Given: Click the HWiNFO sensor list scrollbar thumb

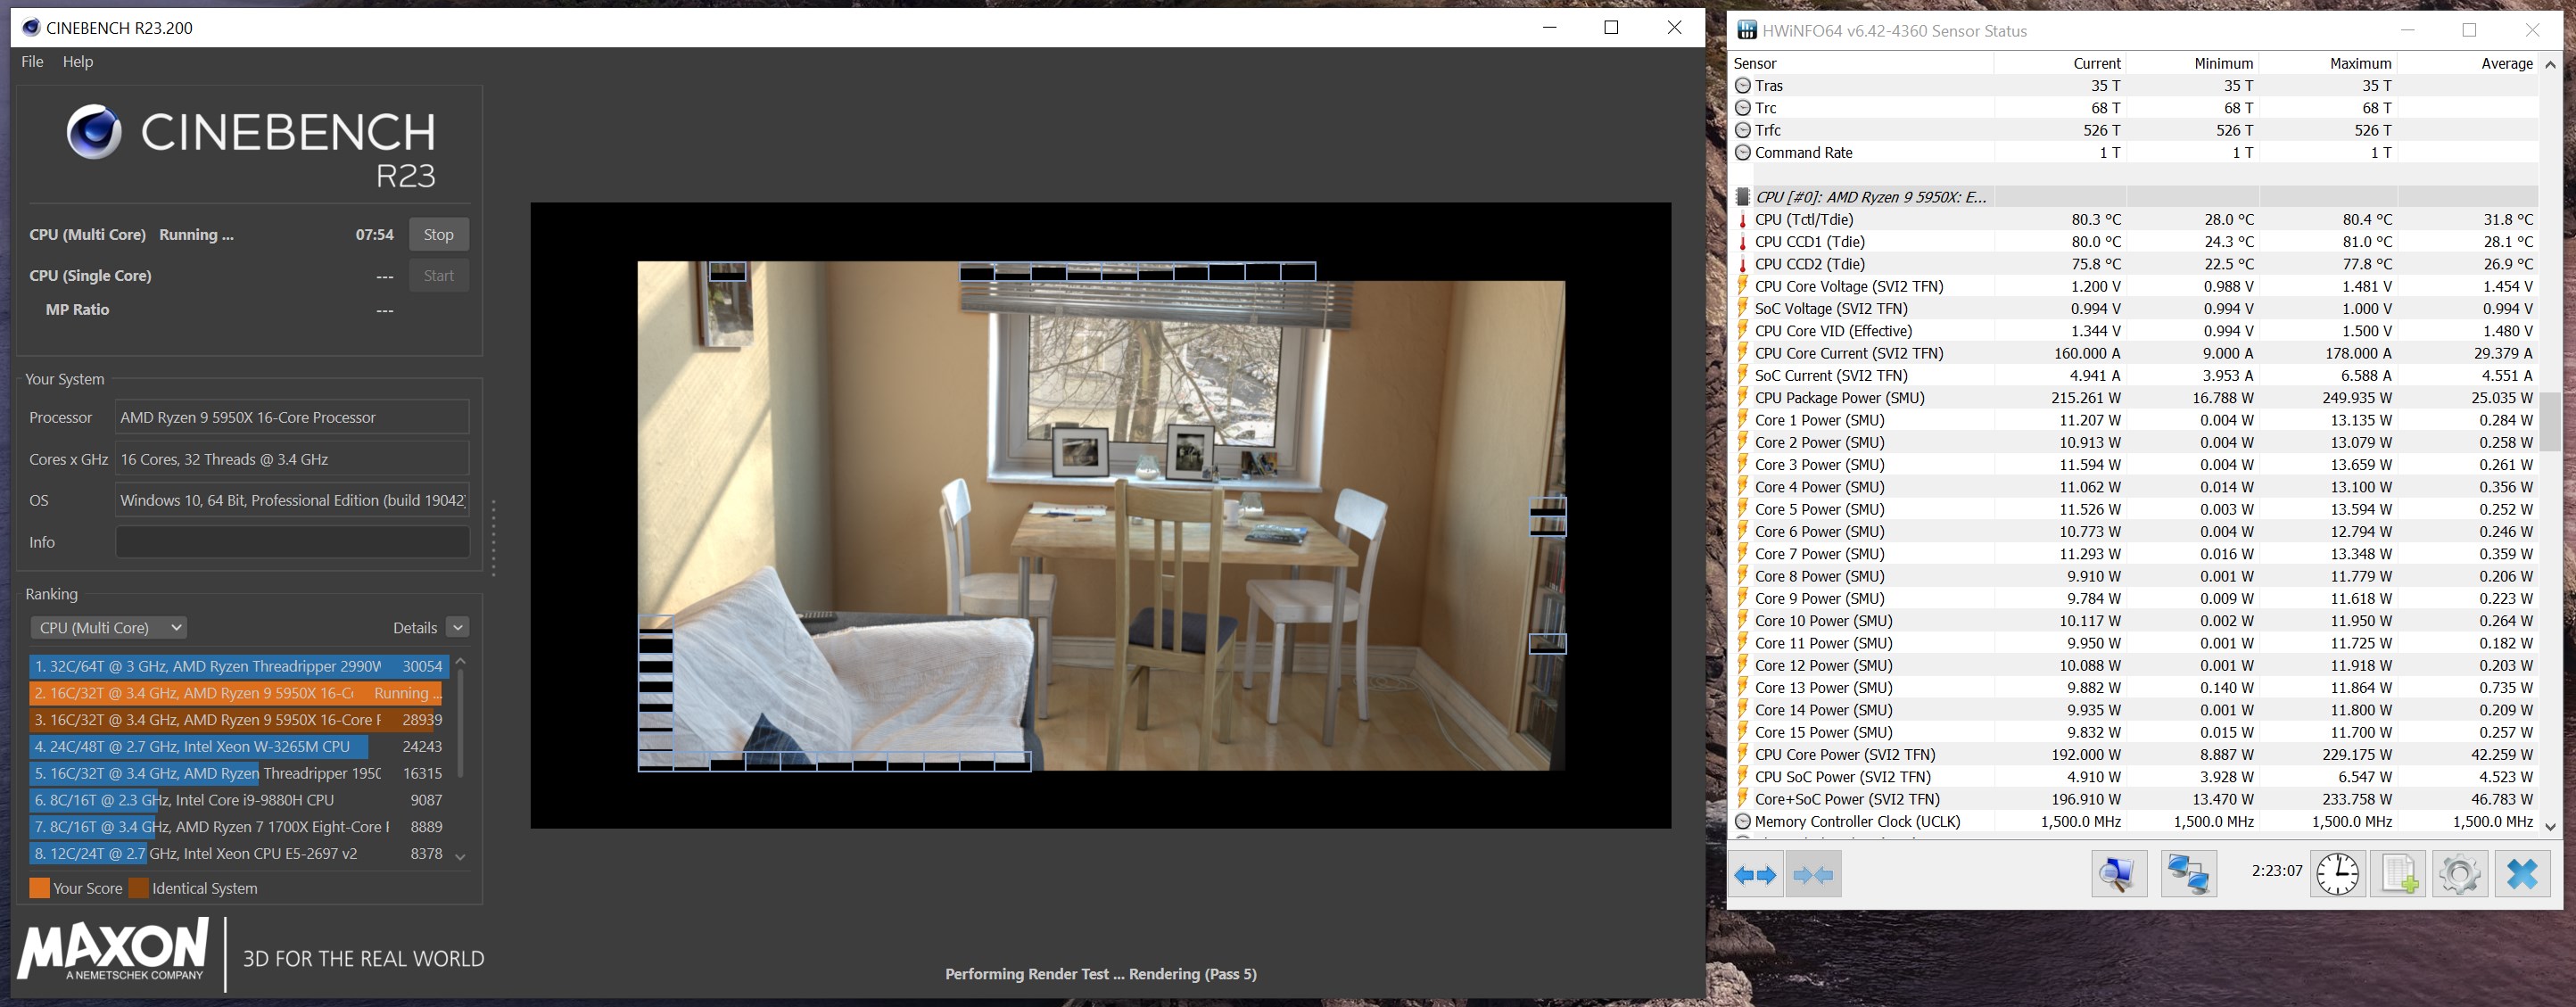Looking at the screenshot, I should coord(2550,421).
